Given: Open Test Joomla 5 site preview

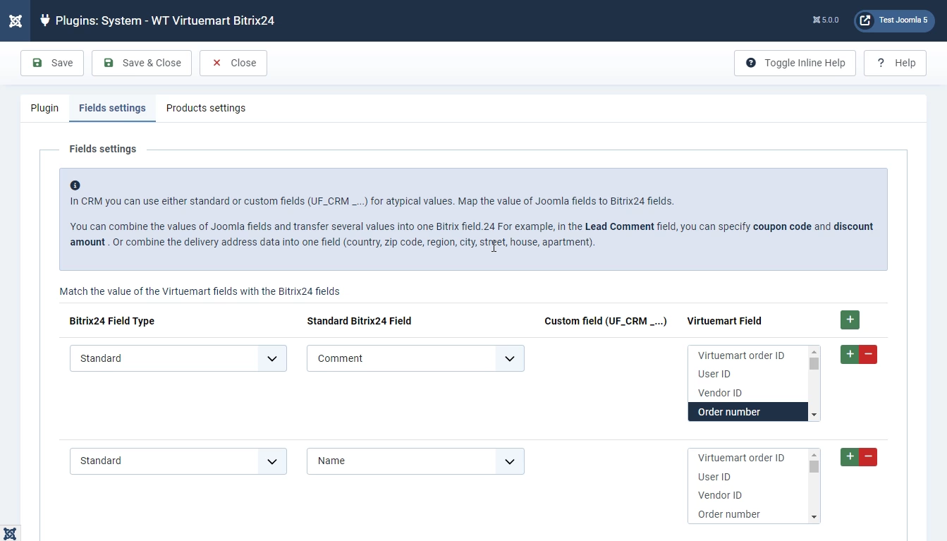Looking at the screenshot, I should [x=894, y=20].
